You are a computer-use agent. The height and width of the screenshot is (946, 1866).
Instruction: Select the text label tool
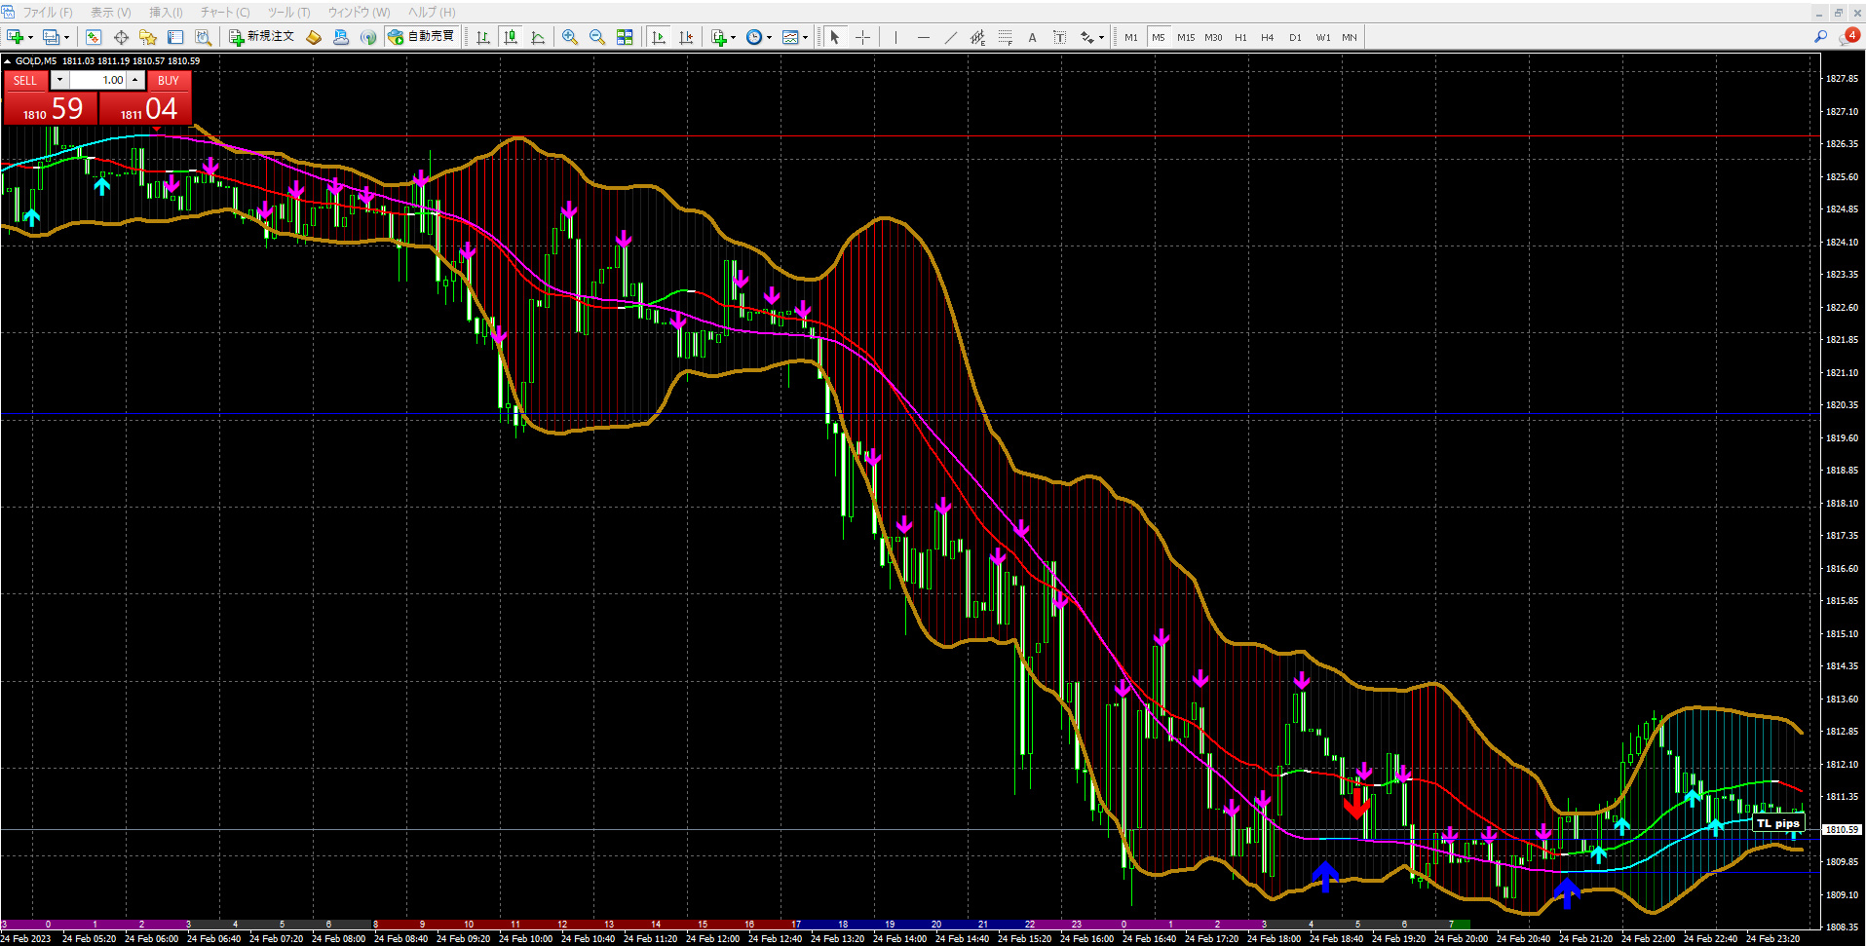click(1059, 37)
